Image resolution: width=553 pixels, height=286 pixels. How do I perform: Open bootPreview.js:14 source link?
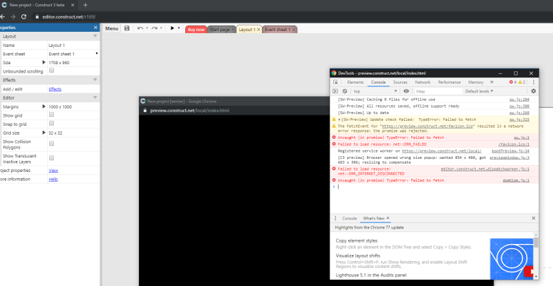pyautogui.click(x=510, y=151)
